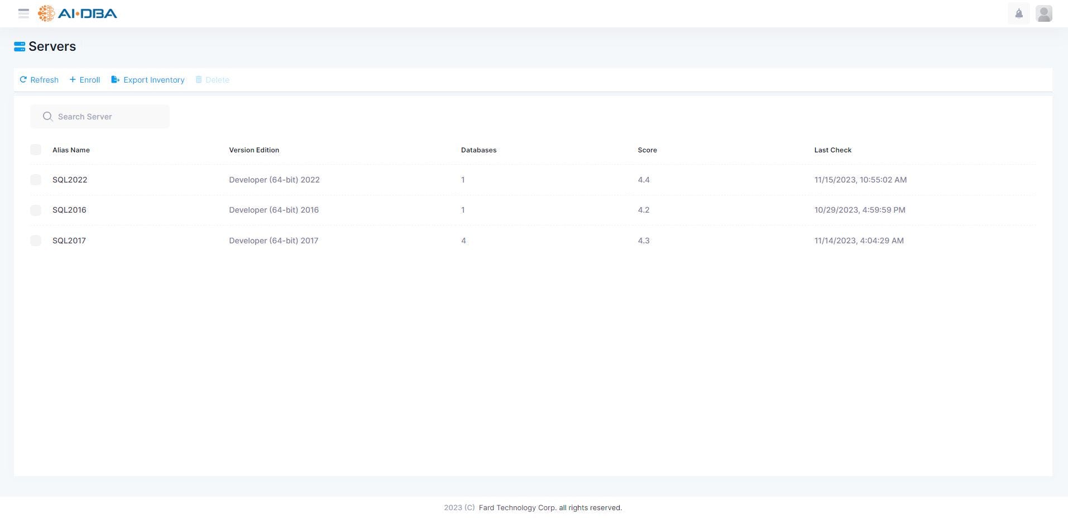This screenshot has width=1068, height=518.
Task: Open the hamburger navigation menu
Action: (23, 13)
